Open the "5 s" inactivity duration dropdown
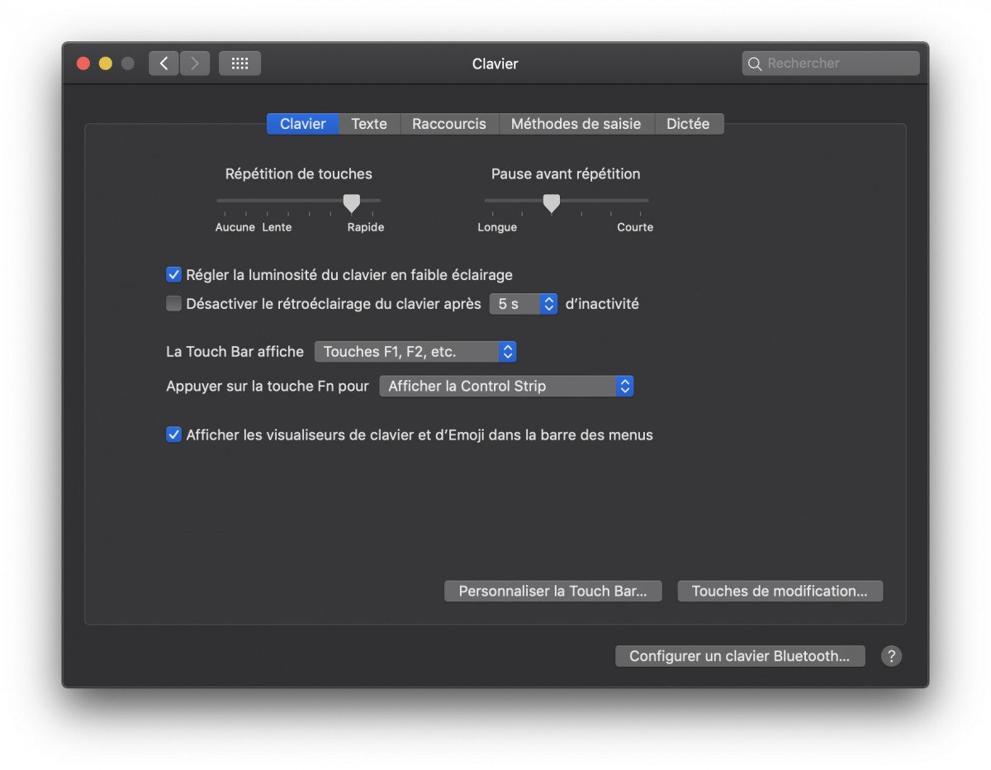This screenshot has width=991, height=770. coord(524,303)
